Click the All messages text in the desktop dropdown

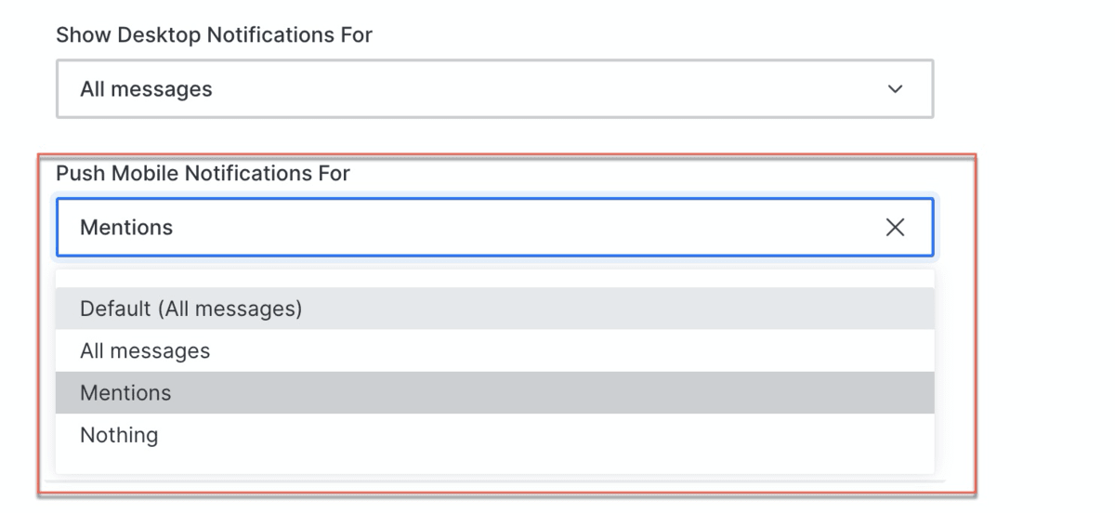[x=146, y=90]
